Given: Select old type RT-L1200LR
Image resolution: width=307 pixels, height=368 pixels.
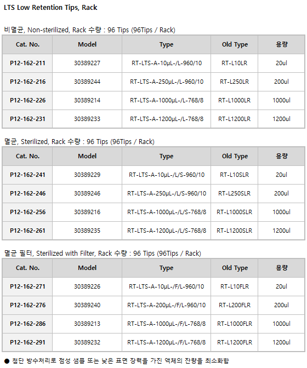Looking at the screenshot, I should (x=235, y=119).
